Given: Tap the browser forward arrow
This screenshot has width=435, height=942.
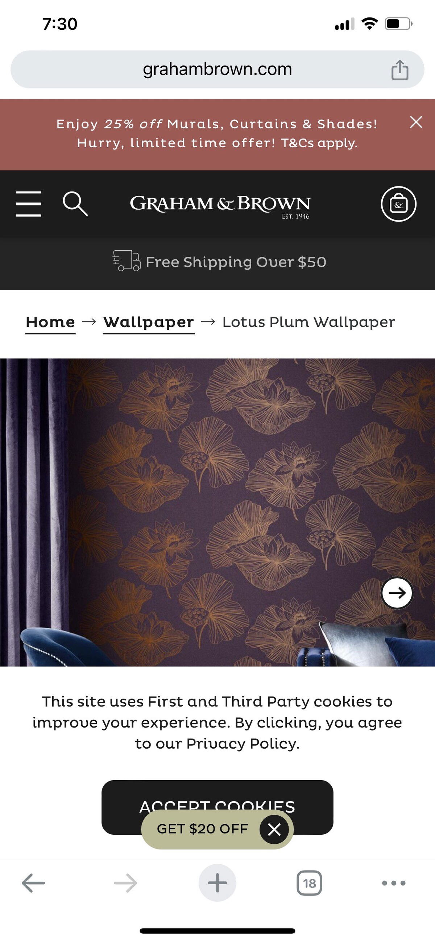Looking at the screenshot, I should pyautogui.click(x=125, y=883).
